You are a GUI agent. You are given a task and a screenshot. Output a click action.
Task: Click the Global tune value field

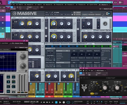tap(50, 53)
